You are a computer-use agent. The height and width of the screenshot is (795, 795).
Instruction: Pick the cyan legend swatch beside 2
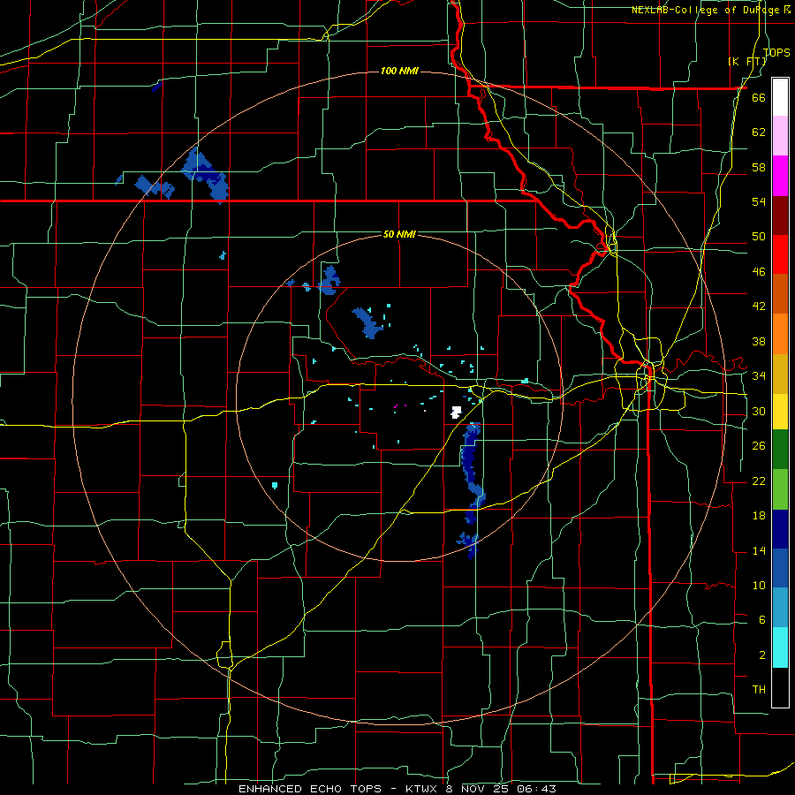tap(780, 647)
